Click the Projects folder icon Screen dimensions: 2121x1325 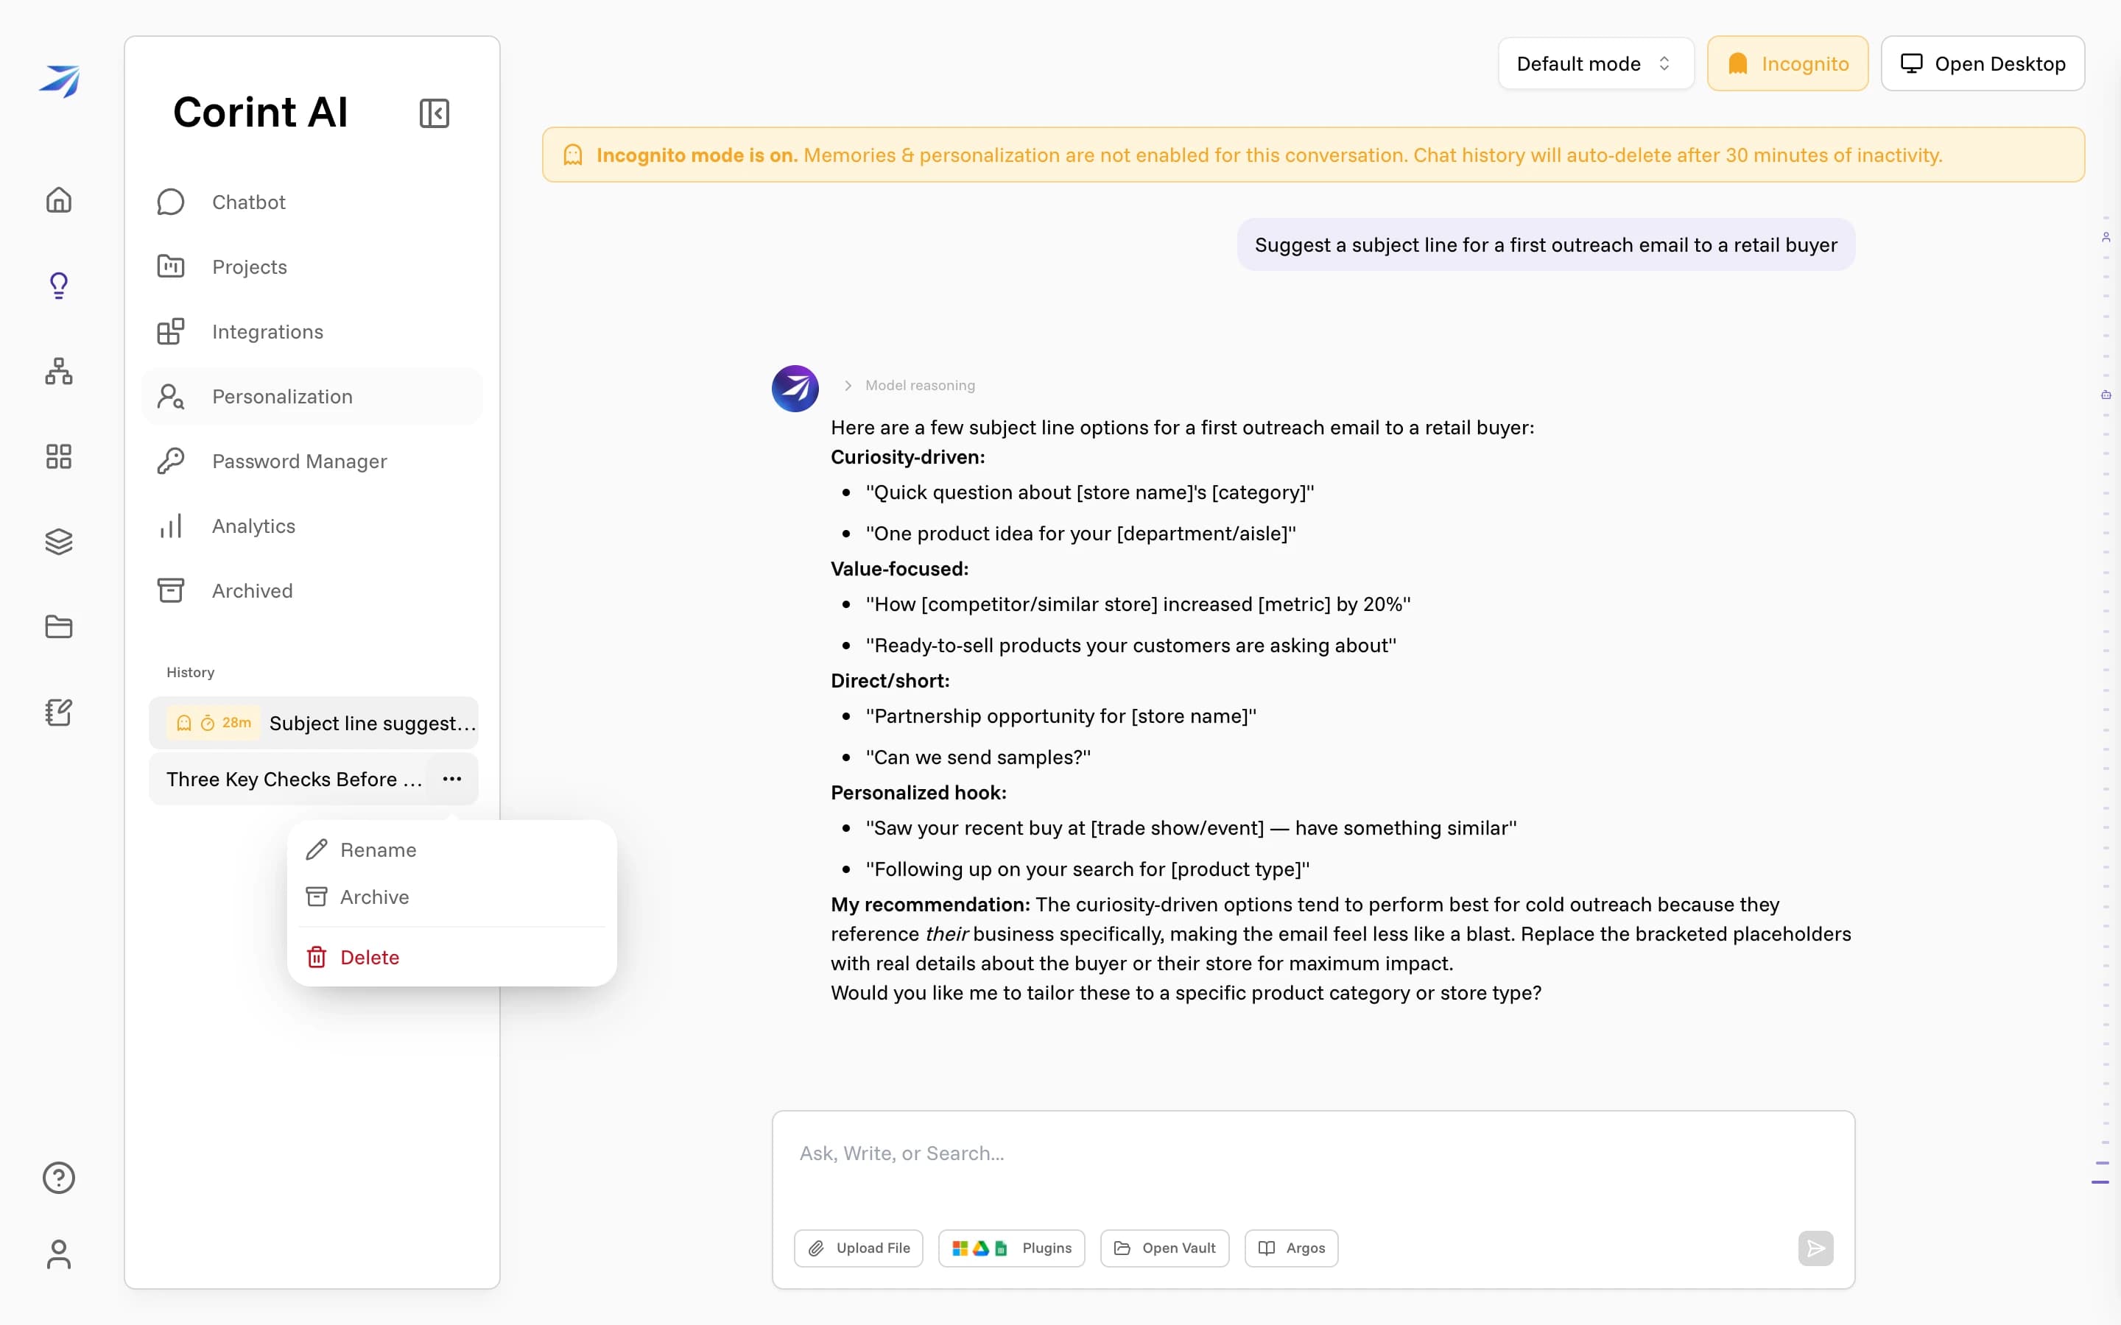click(170, 266)
